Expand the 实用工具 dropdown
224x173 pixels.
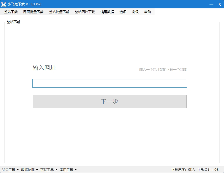[x=68, y=170]
